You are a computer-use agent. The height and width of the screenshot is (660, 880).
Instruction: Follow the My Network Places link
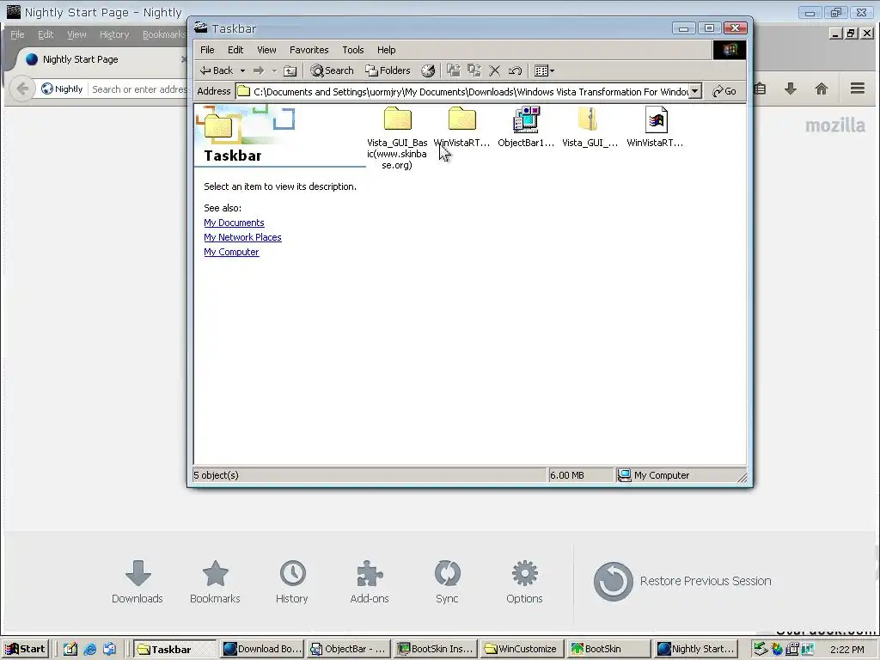pyautogui.click(x=242, y=237)
